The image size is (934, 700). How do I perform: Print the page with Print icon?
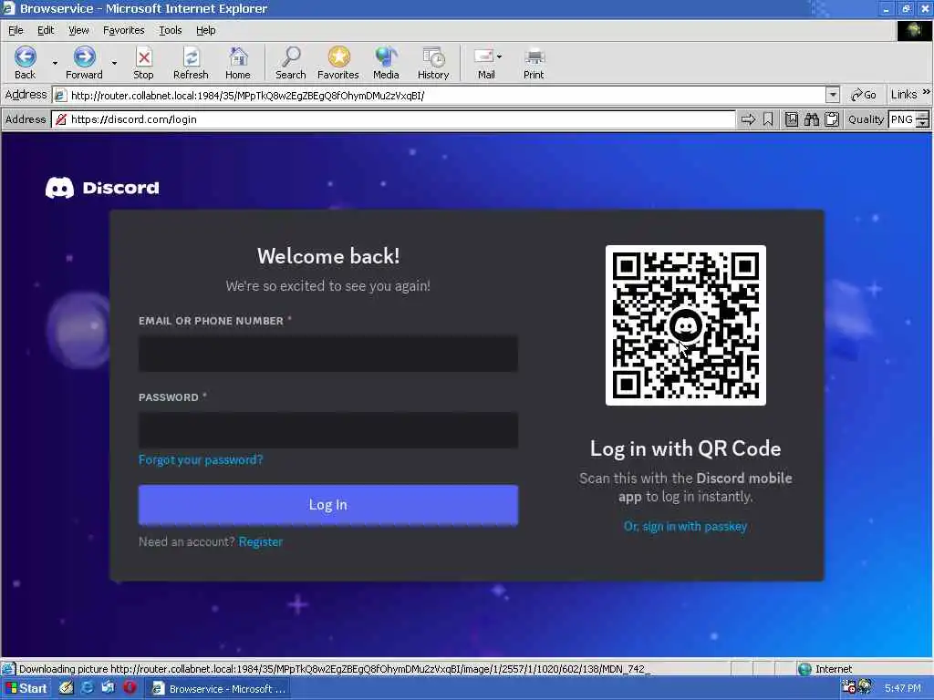[534, 57]
